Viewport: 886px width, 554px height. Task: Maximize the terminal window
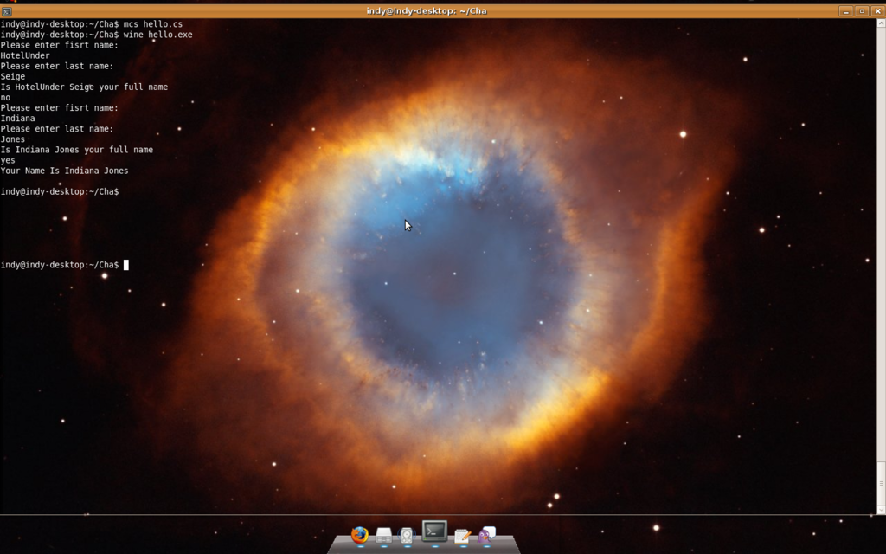point(862,11)
